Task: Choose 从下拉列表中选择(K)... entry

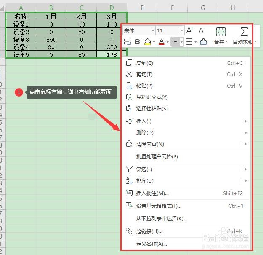Action: point(186,219)
